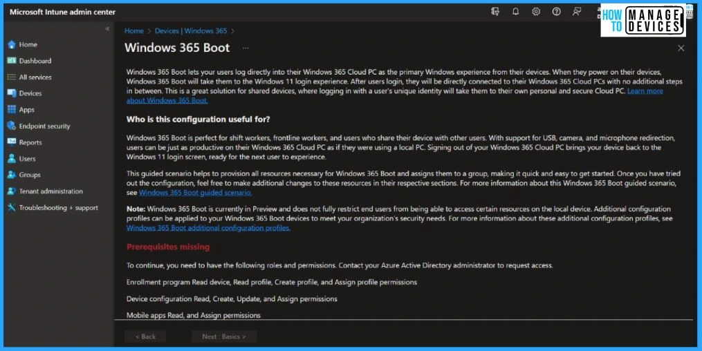Click the 'Mobile apps Read, and Assign permissions' line

pyautogui.click(x=194, y=315)
